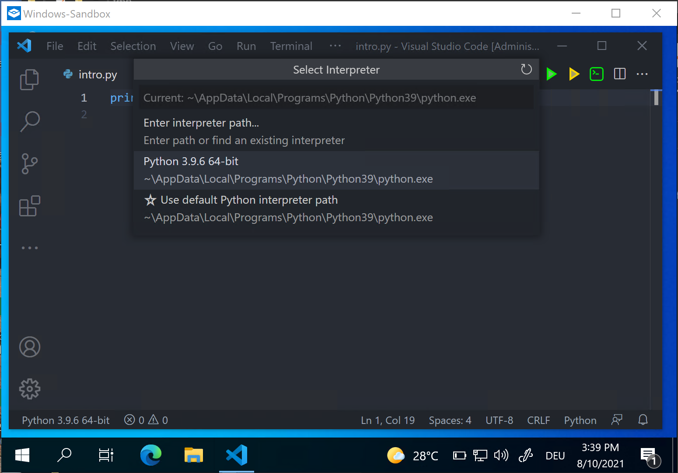
Task: Open the Extensions view
Action: [29, 206]
